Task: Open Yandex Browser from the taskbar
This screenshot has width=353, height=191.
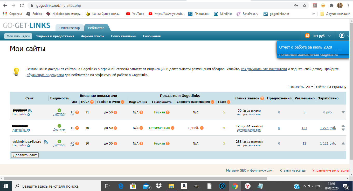Action: click(x=248, y=186)
